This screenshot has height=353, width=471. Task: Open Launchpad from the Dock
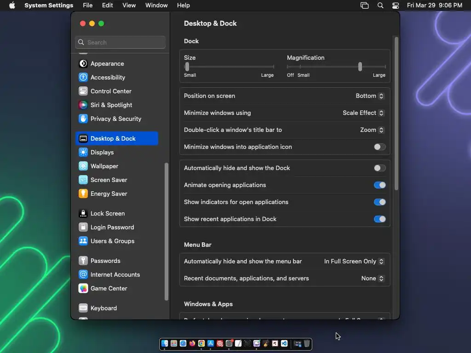(x=174, y=343)
